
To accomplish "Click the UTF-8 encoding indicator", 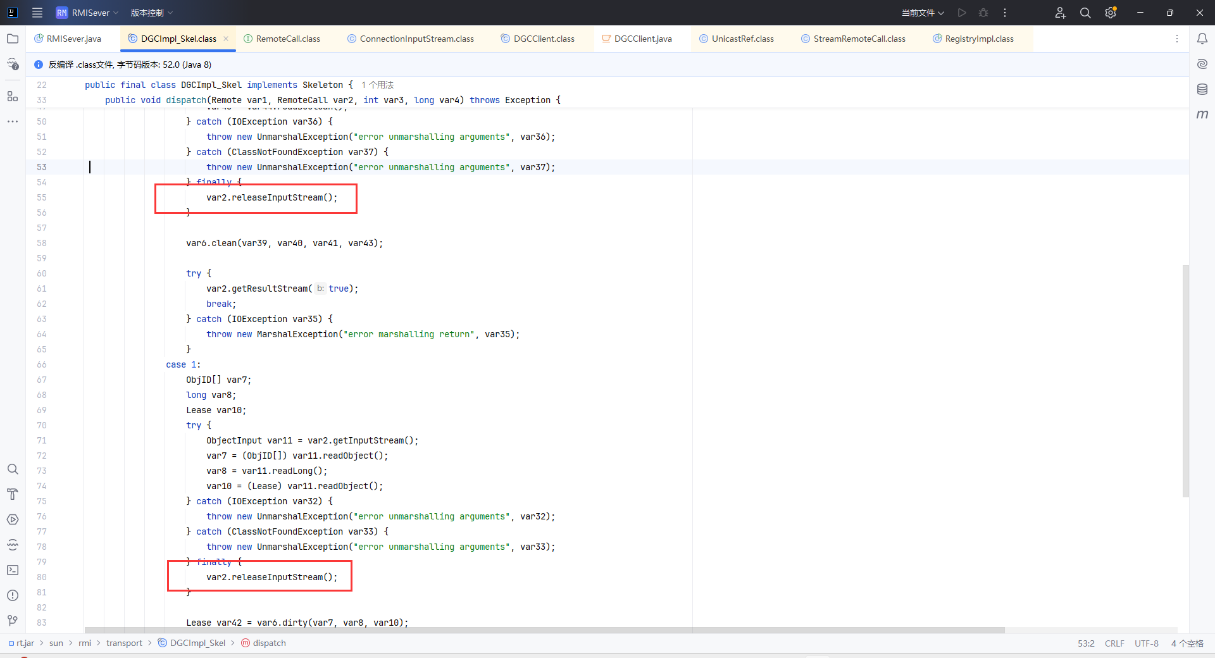I will click(x=1146, y=643).
